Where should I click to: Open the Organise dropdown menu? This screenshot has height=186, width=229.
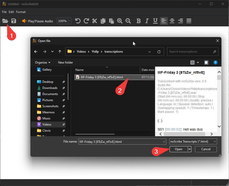[43, 63]
